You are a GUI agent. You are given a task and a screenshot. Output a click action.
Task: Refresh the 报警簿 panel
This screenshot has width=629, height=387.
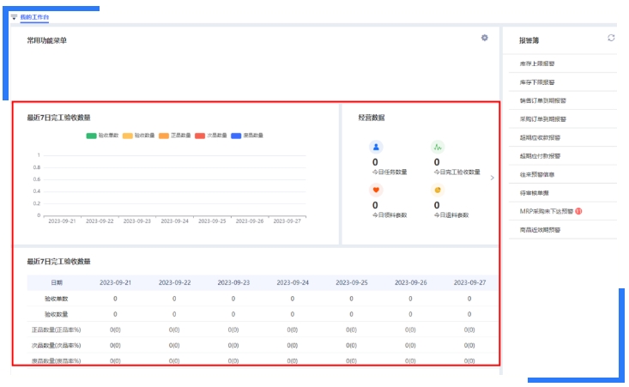tap(611, 39)
